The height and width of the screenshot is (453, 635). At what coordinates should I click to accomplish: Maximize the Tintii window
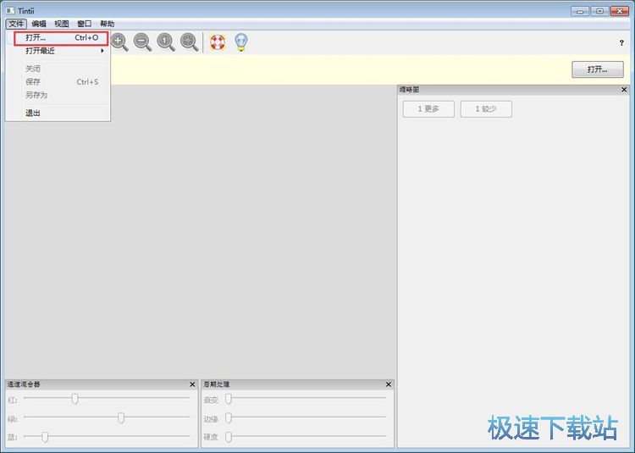tap(599, 11)
